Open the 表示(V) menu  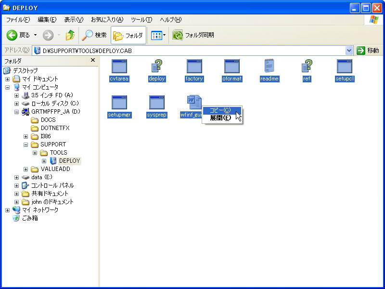coord(74,20)
